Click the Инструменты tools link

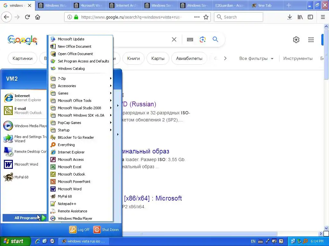(x=298, y=58)
